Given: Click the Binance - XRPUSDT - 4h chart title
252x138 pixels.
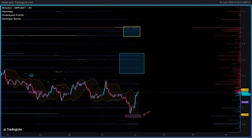Looking at the screenshot, I should tap(17, 8).
